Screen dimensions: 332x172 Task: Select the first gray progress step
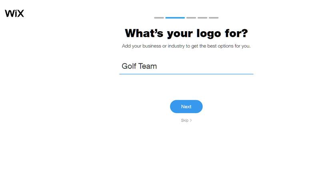coord(159,18)
